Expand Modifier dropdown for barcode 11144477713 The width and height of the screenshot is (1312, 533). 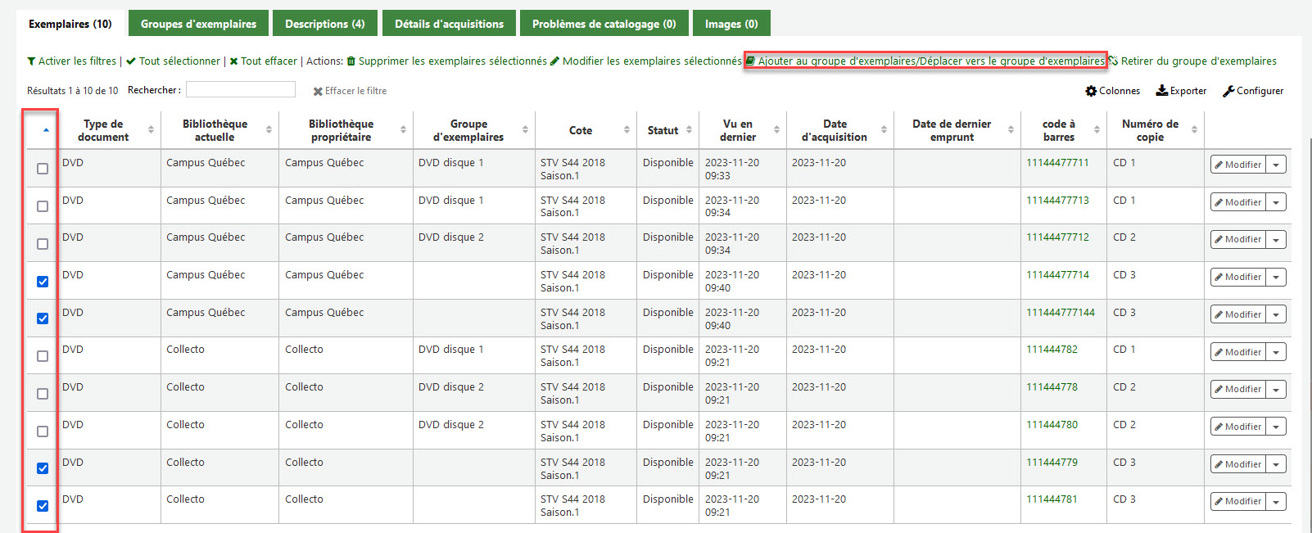(x=1276, y=202)
